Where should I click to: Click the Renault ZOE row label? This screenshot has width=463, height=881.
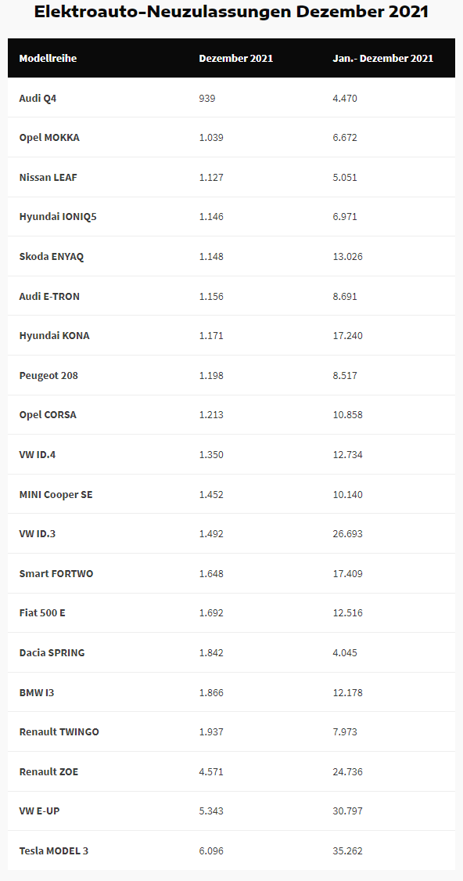(x=48, y=772)
